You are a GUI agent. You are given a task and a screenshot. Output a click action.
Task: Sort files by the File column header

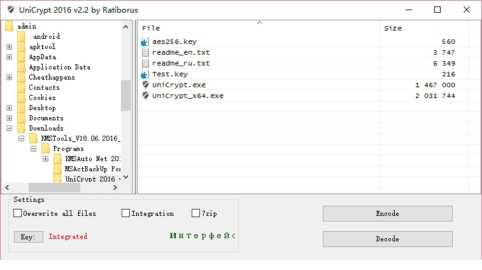point(259,28)
